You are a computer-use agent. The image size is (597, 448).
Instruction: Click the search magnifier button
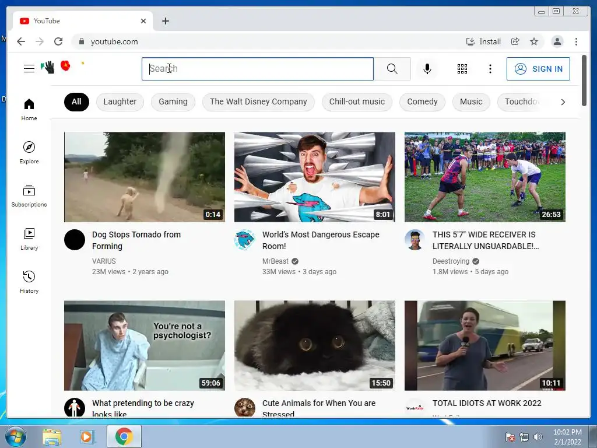pos(392,69)
